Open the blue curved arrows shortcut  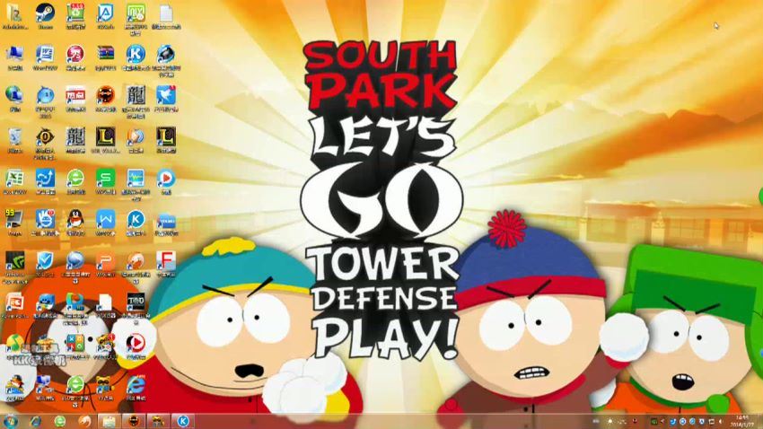[x=45, y=179]
